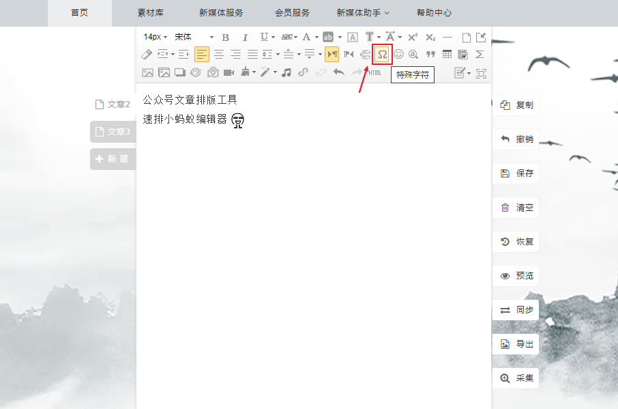Go to the 素材库 tab
Screen dimensions: 618x409
coord(150,13)
